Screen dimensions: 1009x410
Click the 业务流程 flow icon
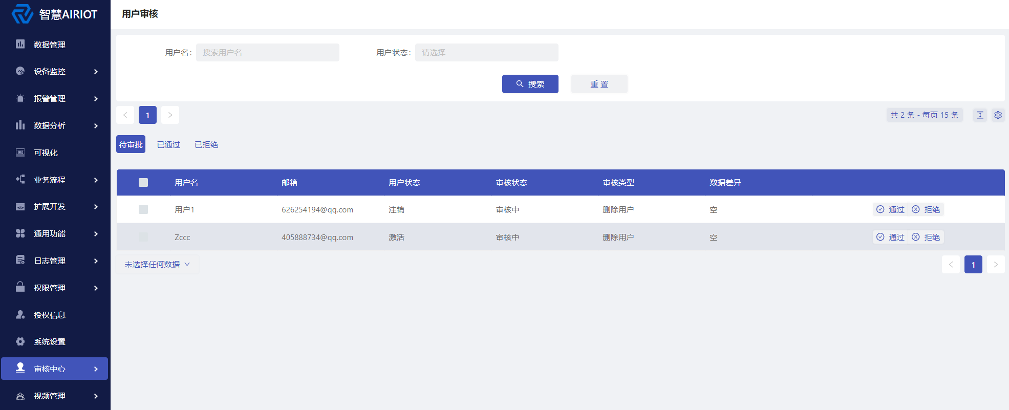20,179
